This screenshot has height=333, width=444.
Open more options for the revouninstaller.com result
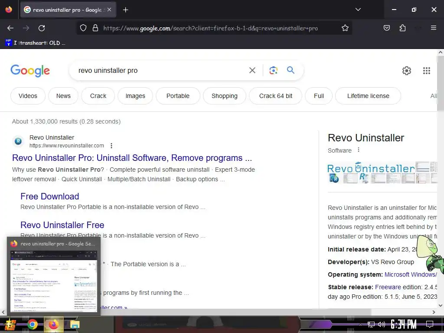tap(111, 146)
